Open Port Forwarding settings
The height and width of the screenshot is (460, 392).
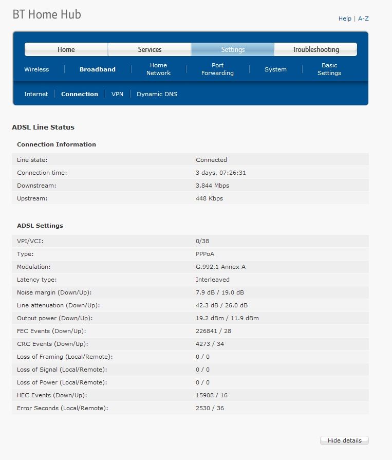217,69
